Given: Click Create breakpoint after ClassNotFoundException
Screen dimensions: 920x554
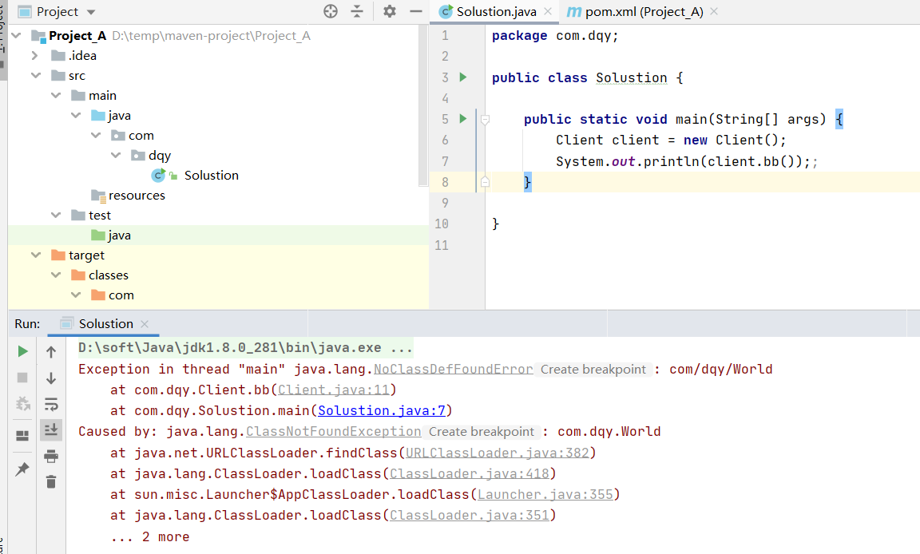Looking at the screenshot, I should pyautogui.click(x=481, y=432).
